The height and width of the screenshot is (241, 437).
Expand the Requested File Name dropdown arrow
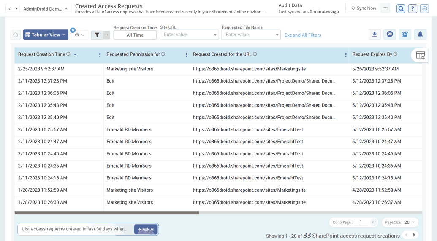[x=277, y=35]
